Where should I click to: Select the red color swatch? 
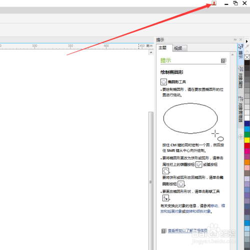[x=247, y=146]
